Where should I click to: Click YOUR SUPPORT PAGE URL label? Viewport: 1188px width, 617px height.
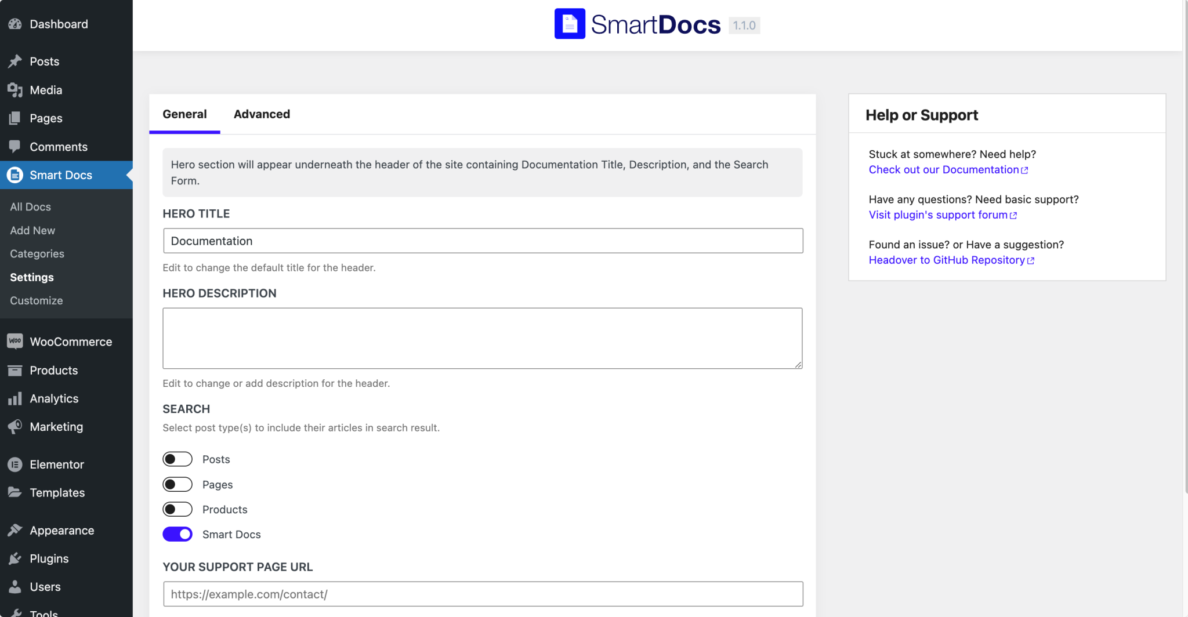pyautogui.click(x=238, y=567)
